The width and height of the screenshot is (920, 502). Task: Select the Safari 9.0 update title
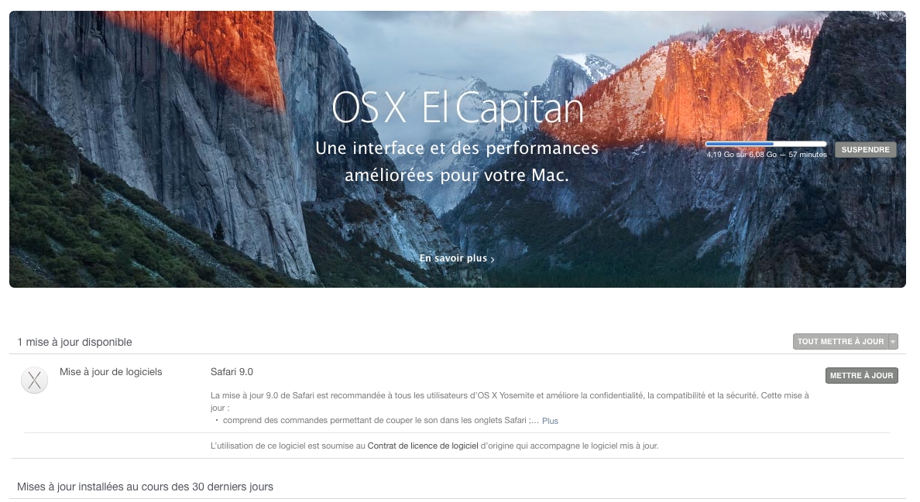click(232, 372)
